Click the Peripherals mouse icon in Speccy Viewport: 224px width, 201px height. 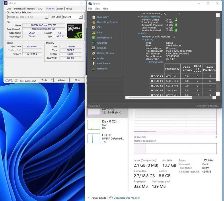[94, 63]
